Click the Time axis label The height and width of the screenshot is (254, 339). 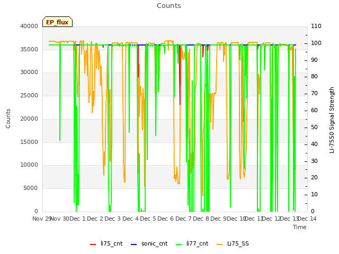(x=300, y=227)
